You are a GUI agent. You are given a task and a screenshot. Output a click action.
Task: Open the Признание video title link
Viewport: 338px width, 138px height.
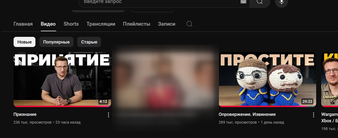pyautogui.click(x=25, y=114)
